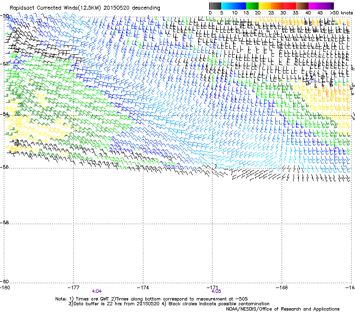This screenshot has width=355, height=312.
Task: Click the cyan-blue 5-15 knots legend segment
Action: point(234,6)
